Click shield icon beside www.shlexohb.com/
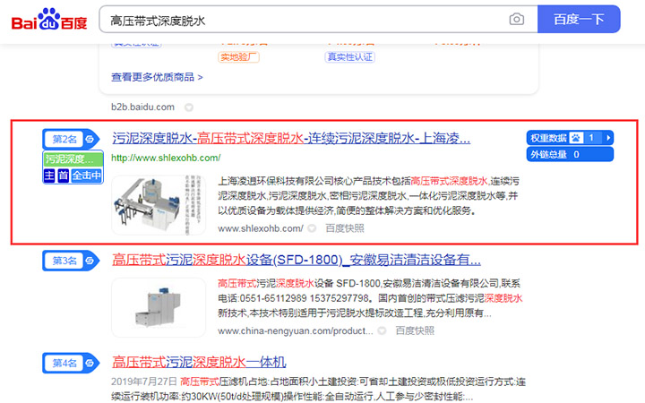Screen dimensions: 645x403 tap(313, 228)
